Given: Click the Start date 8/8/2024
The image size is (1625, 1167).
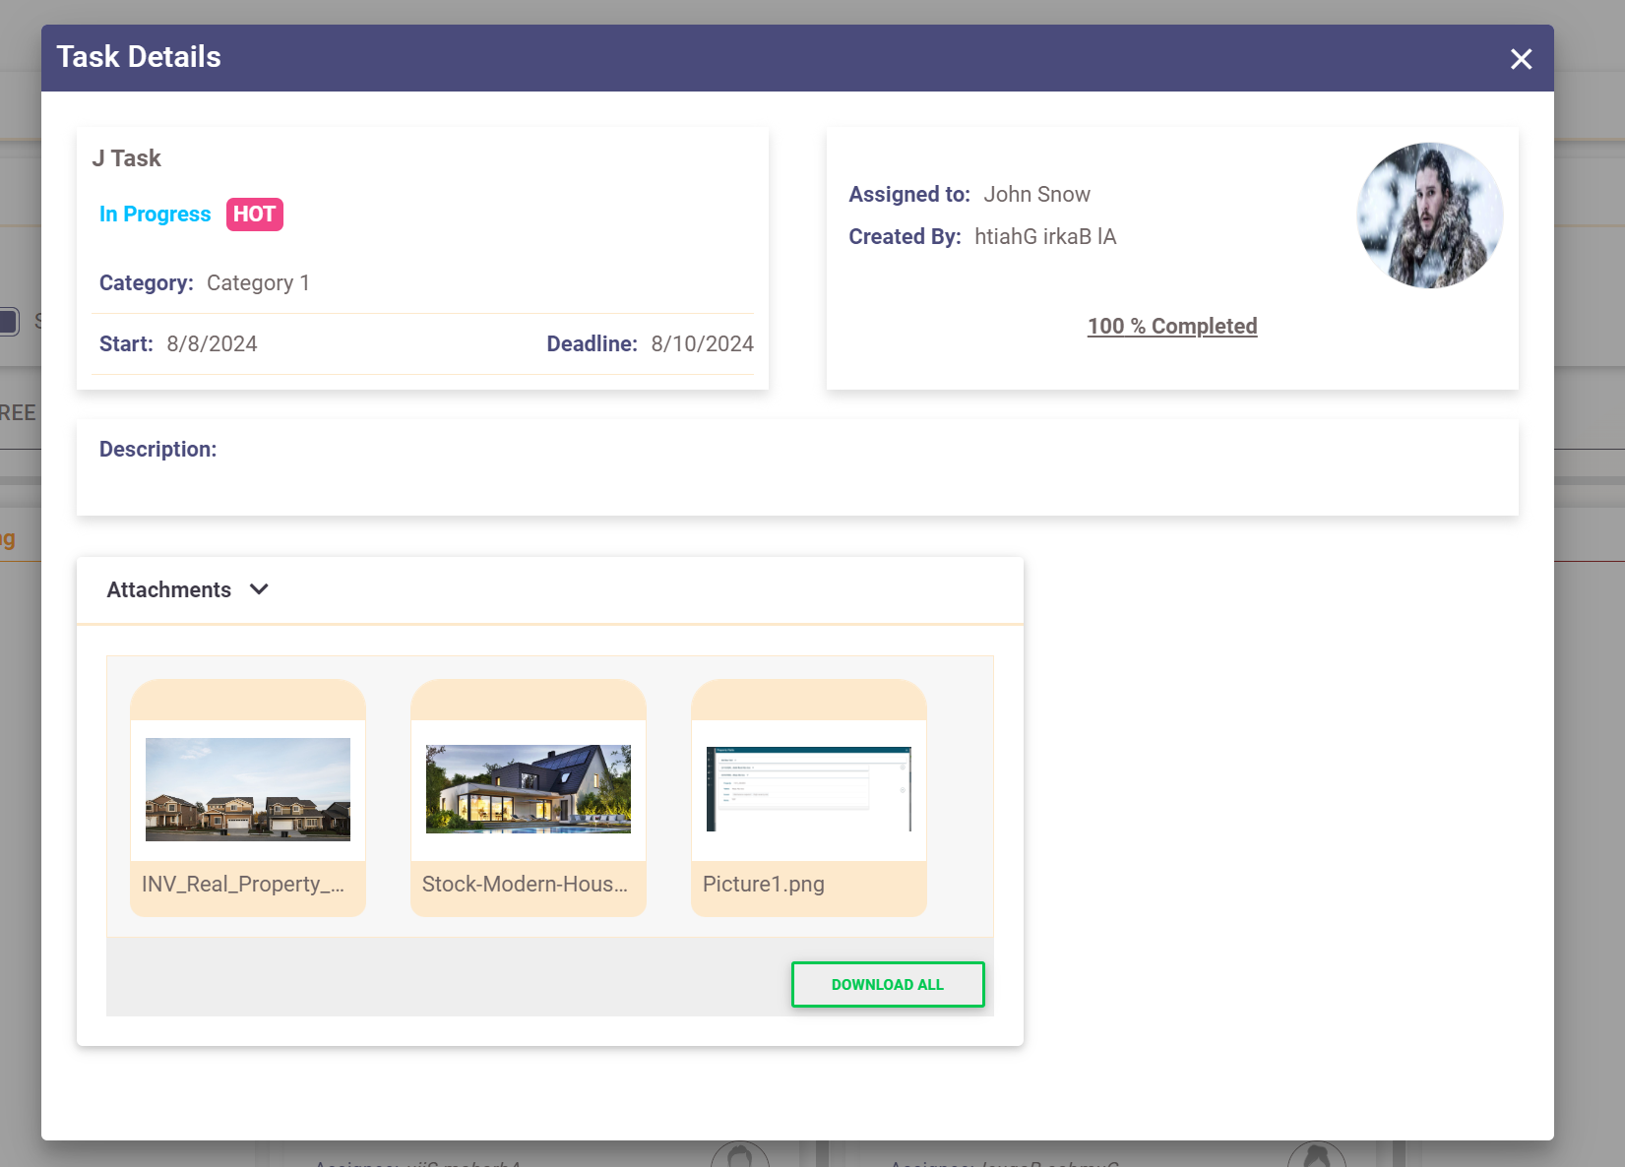Looking at the screenshot, I should point(212,344).
